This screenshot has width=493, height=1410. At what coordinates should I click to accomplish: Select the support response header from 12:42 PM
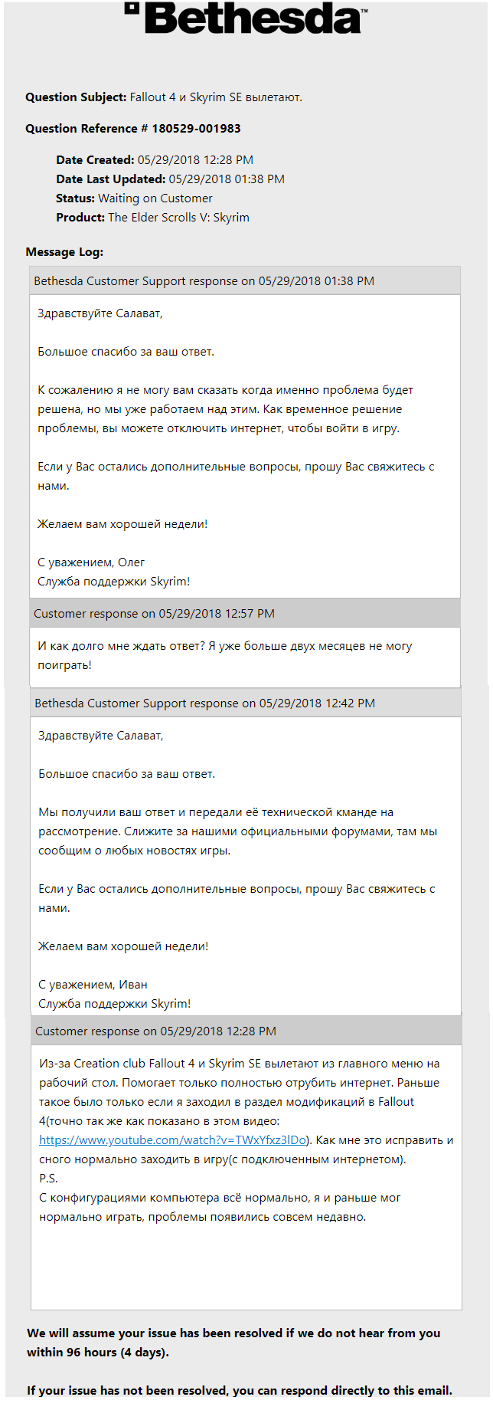tap(205, 703)
